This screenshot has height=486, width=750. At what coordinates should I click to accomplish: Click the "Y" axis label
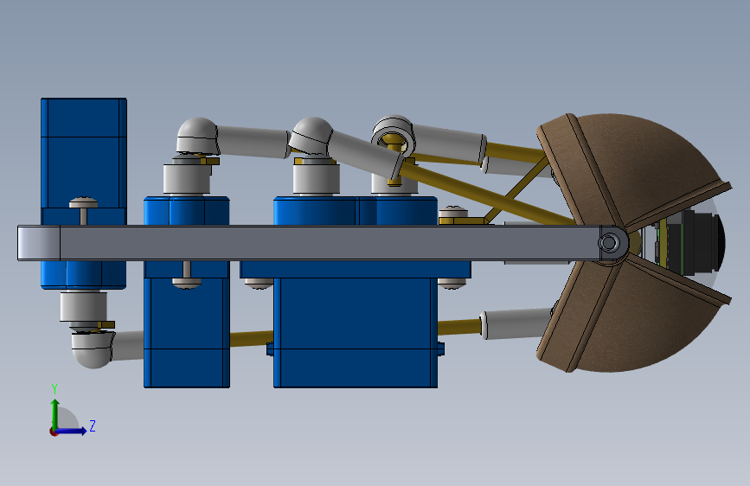pos(54,388)
